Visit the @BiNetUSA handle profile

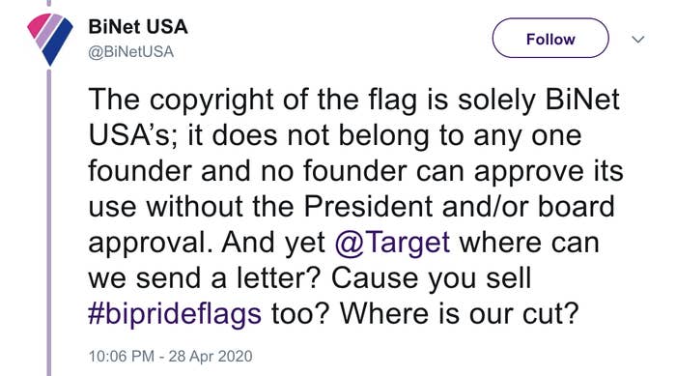pyautogui.click(x=131, y=52)
